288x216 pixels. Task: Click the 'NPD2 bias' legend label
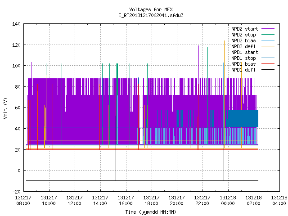coord(243,40)
